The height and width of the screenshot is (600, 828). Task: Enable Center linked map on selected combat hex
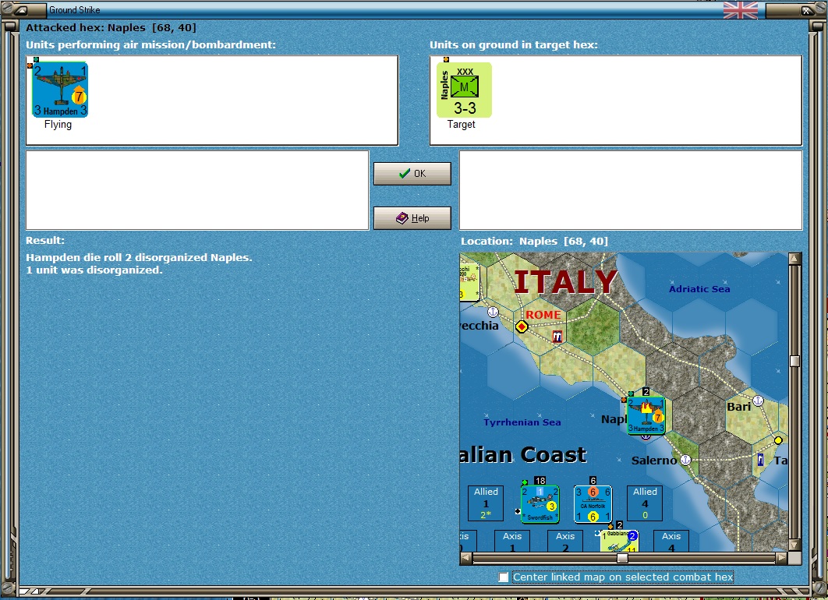(504, 577)
